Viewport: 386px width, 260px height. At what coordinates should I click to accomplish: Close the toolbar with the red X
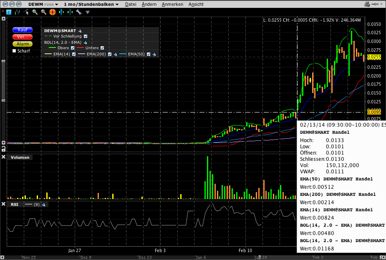click(3, 11)
